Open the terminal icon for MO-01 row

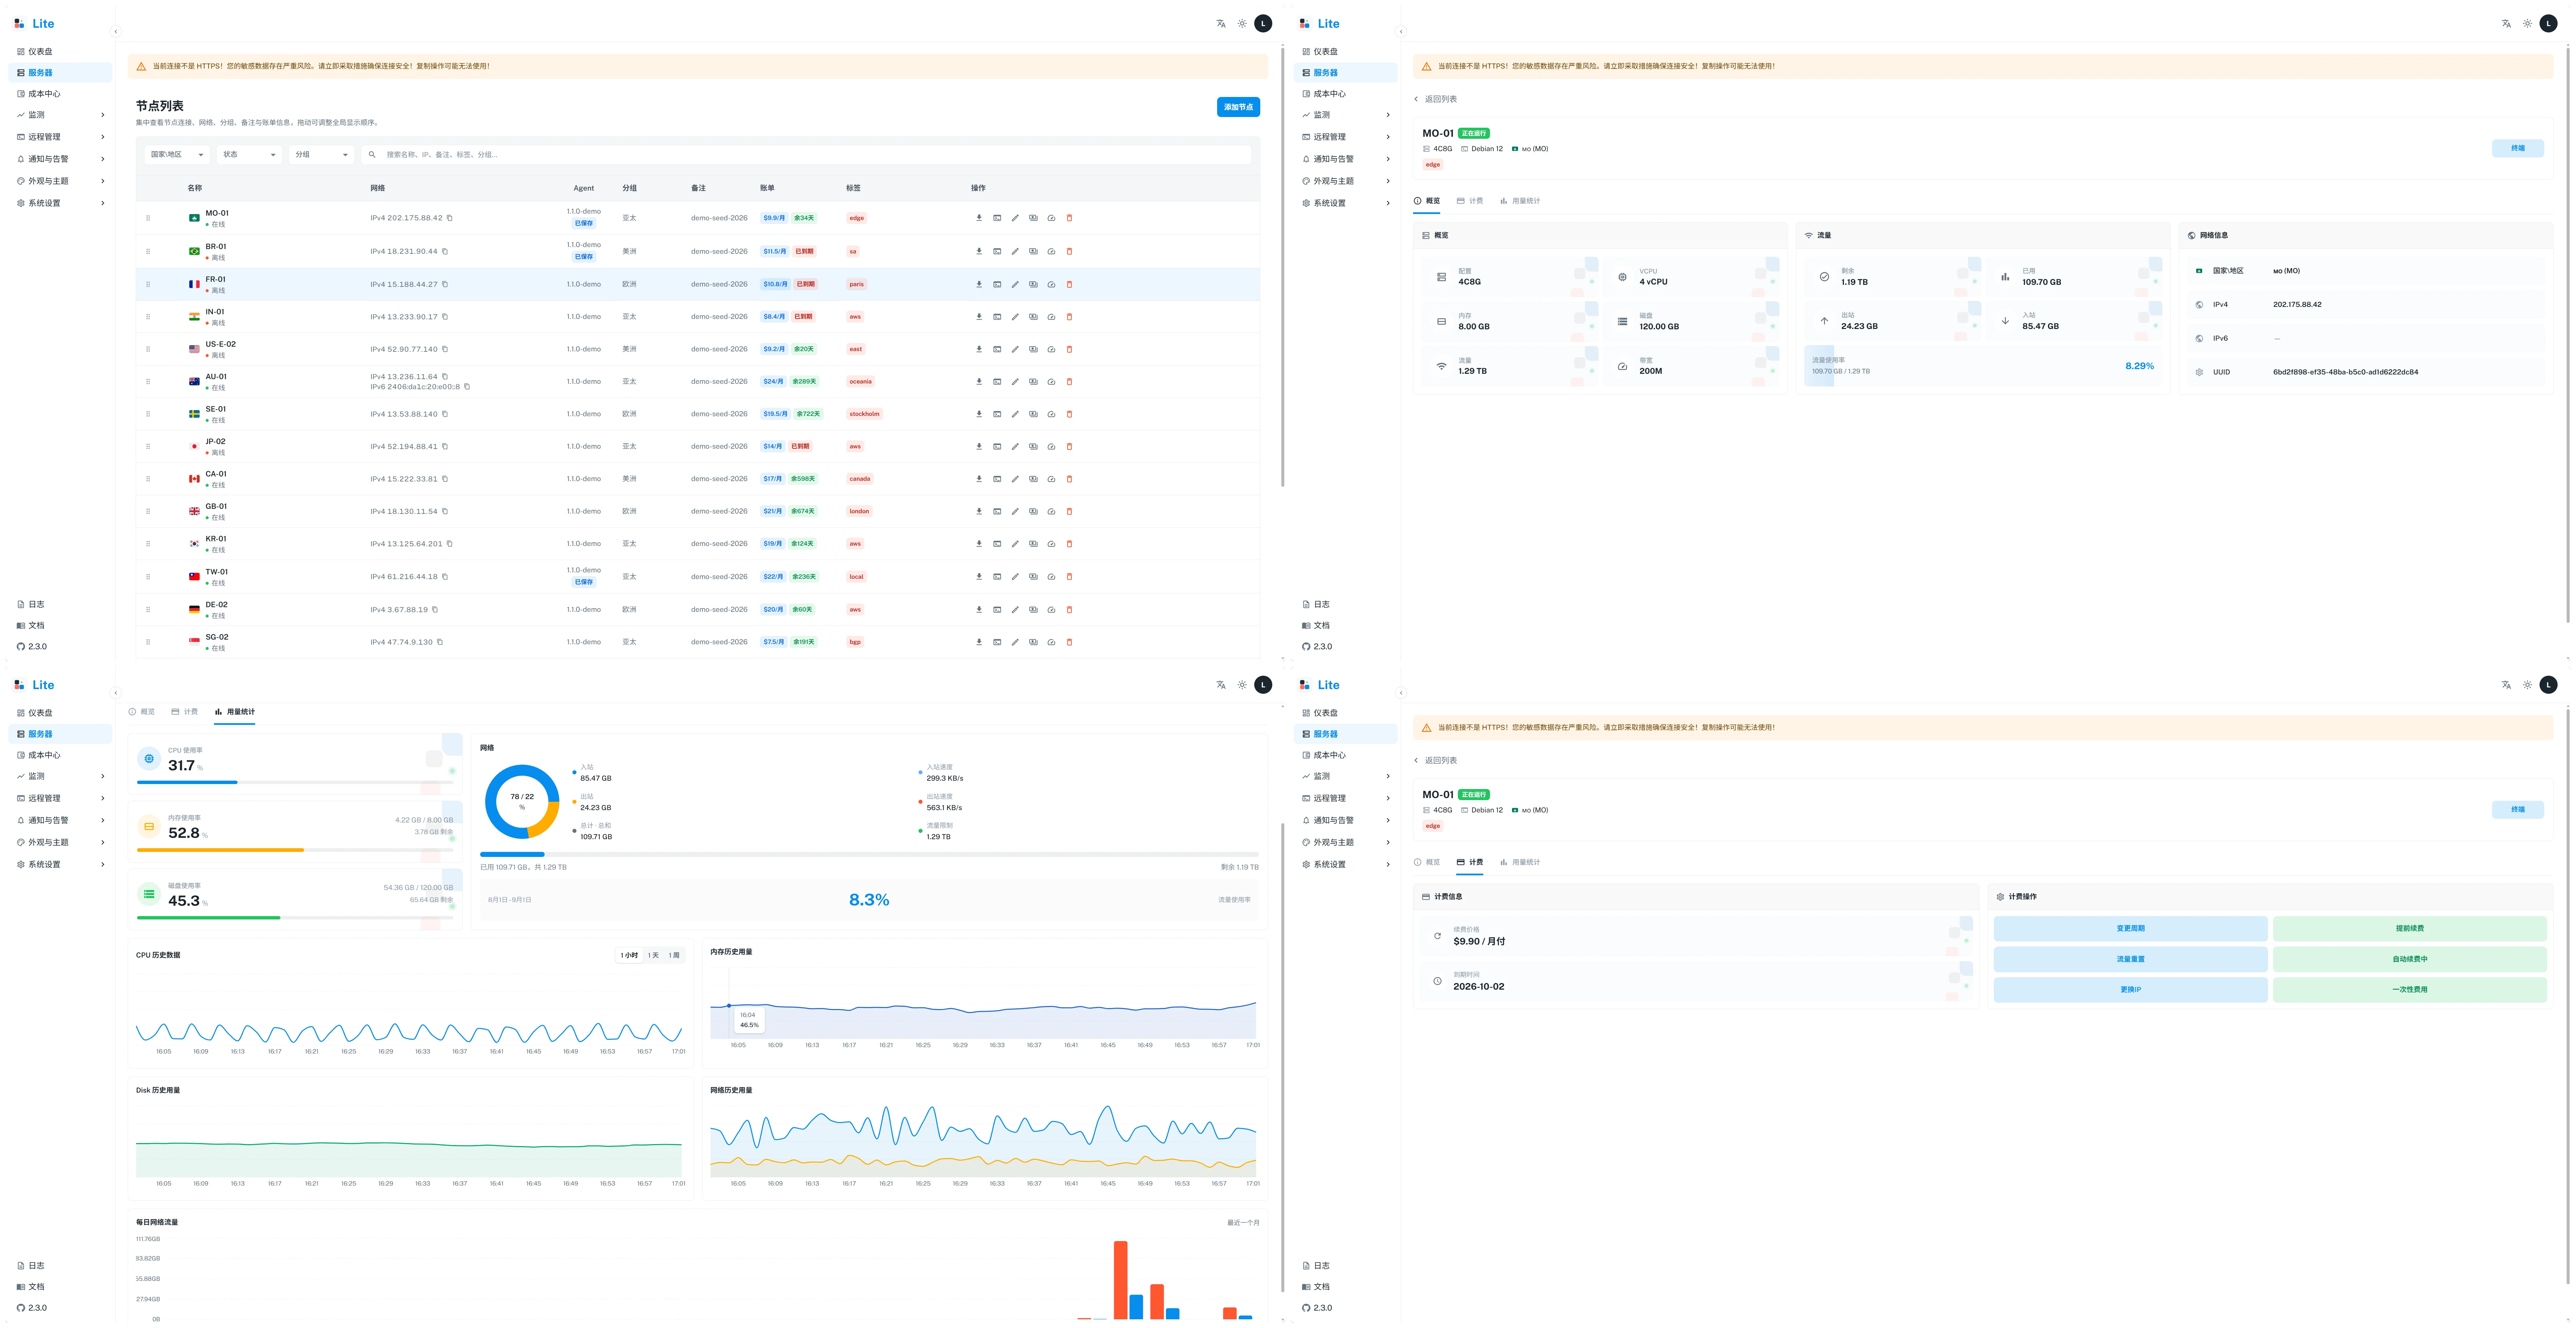[x=997, y=218]
